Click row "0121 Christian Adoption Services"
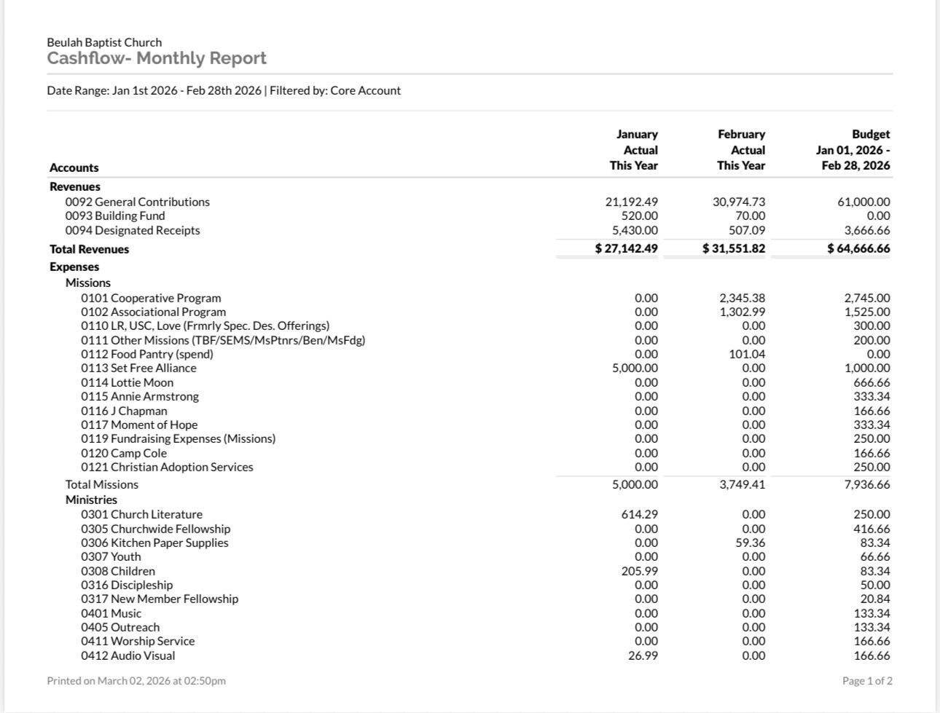Viewport: 940px width, 713px height. (x=470, y=467)
